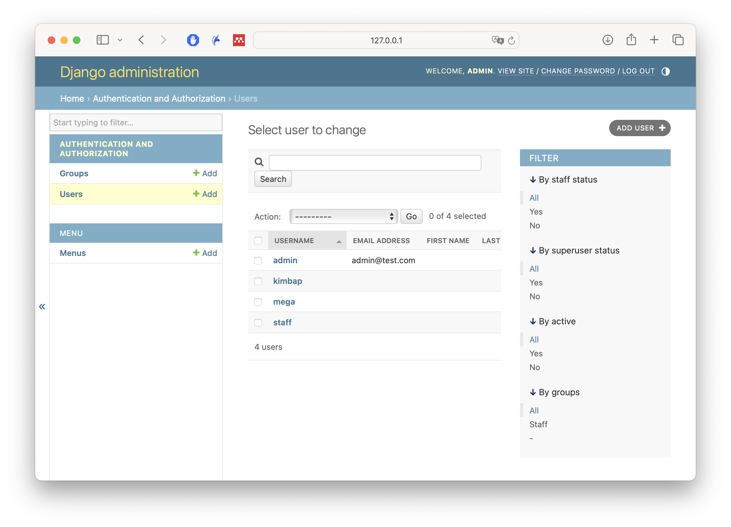Collapse the sidebar with double chevron
This screenshot has height=527, width=731.
42,306
